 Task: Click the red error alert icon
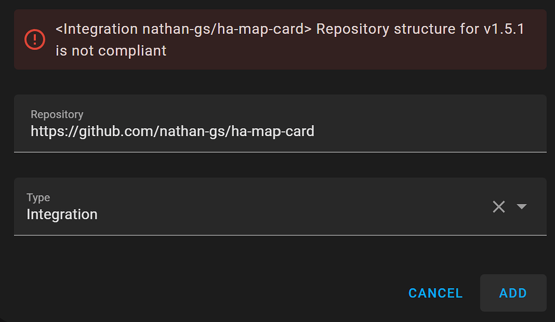tap(35, 39)
